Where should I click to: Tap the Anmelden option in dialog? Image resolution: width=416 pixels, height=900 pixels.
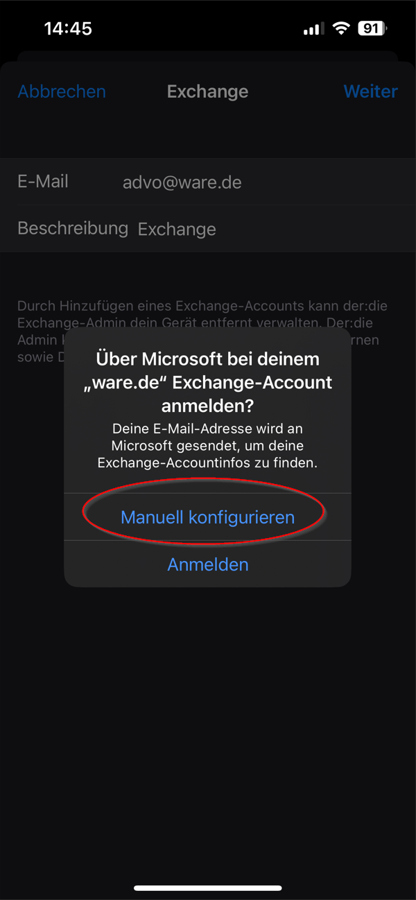(207, 564)
